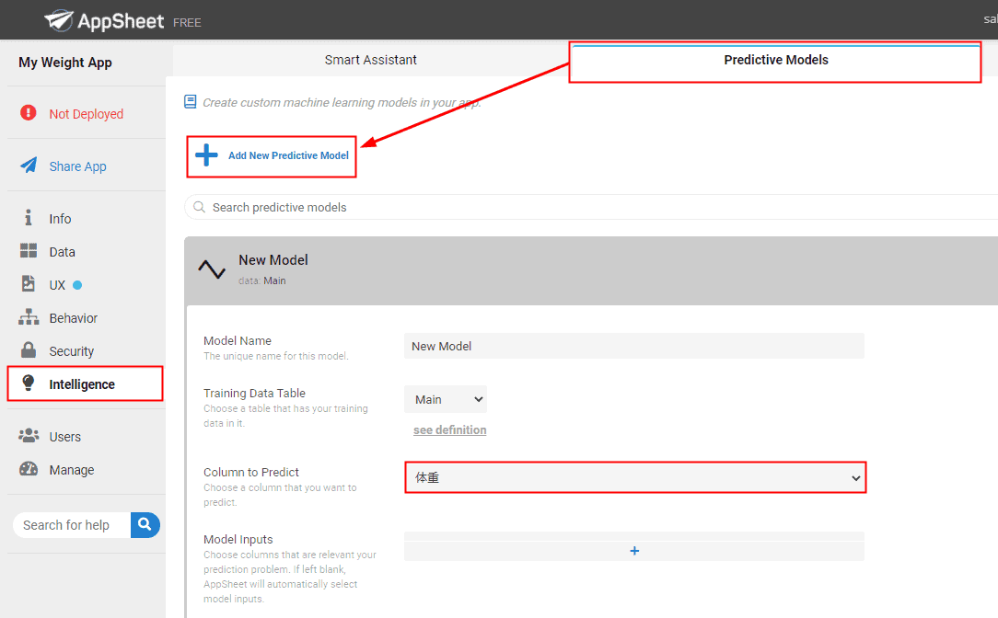
Task: Open the Manage section
Action: pos(71,470)
